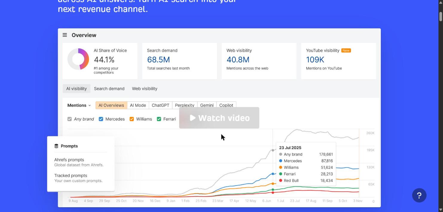This screenshot has height=212, width=443.
Task: Select the AI Mode platform tab
Action: 138,105
